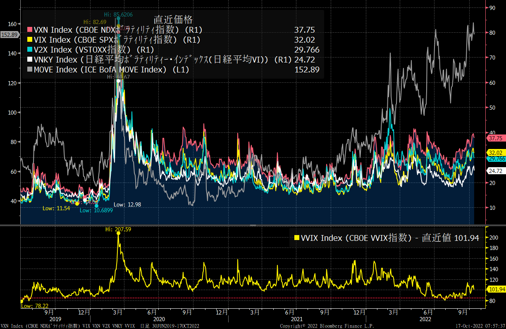506x329 pixels.
Task: Click the 70 tick on right axis
Action: [x=492, y=58]
